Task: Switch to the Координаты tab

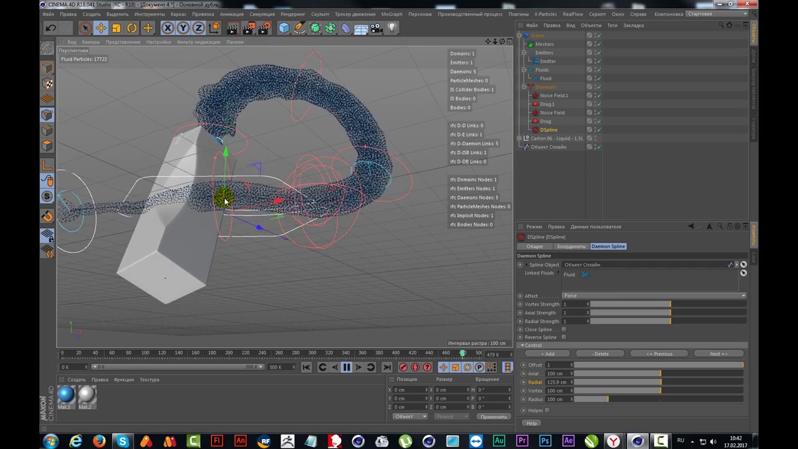Action: coord(571,246)
